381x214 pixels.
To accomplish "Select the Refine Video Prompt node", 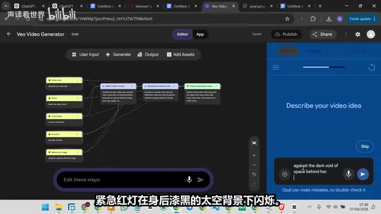I will (x=118, y=94).
